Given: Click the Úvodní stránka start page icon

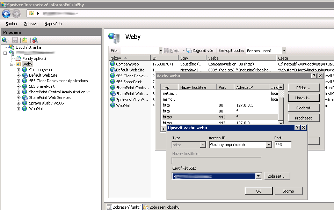Looking at the screenshot, I should (x=12, y=47).
